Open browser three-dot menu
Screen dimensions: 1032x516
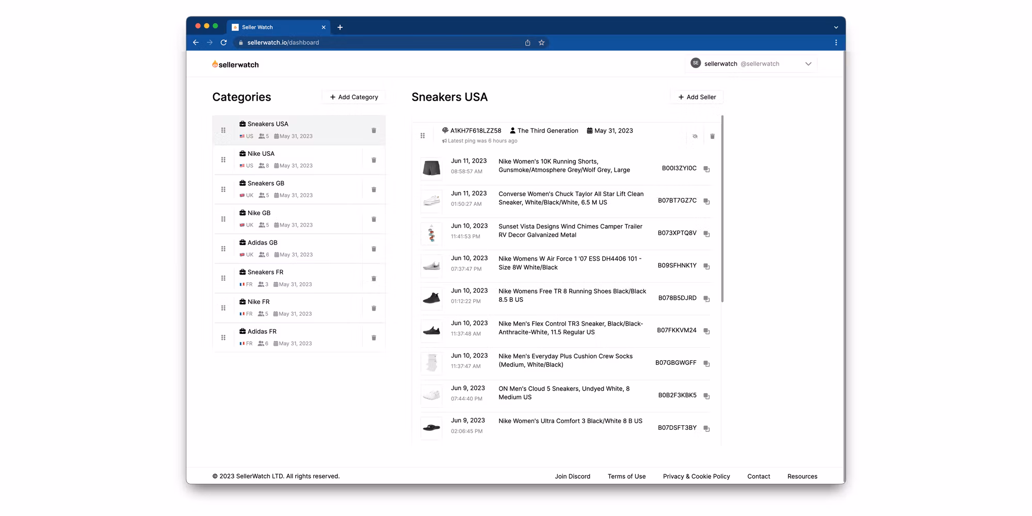coord(836,43)
